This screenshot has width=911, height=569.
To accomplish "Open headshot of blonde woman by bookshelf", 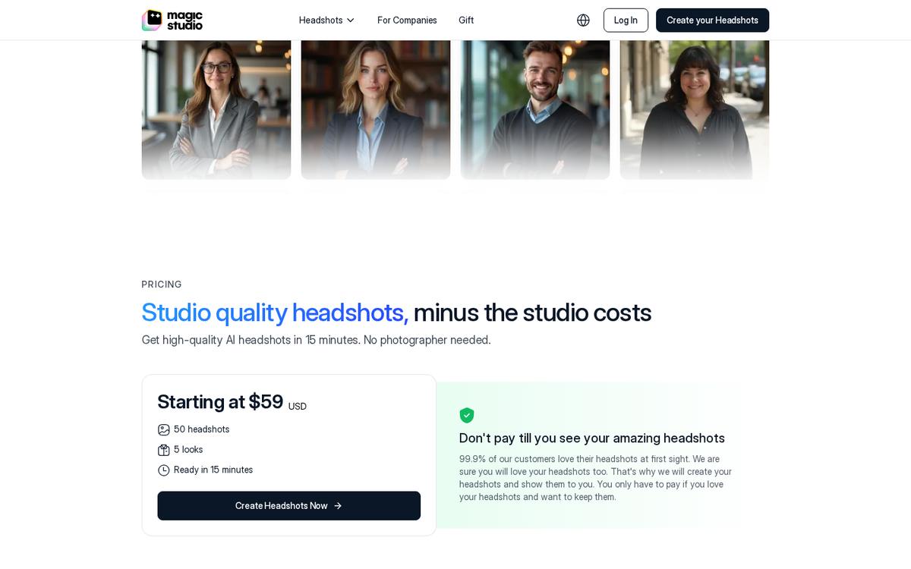I will pyautogui.click(x=376, y=110).
